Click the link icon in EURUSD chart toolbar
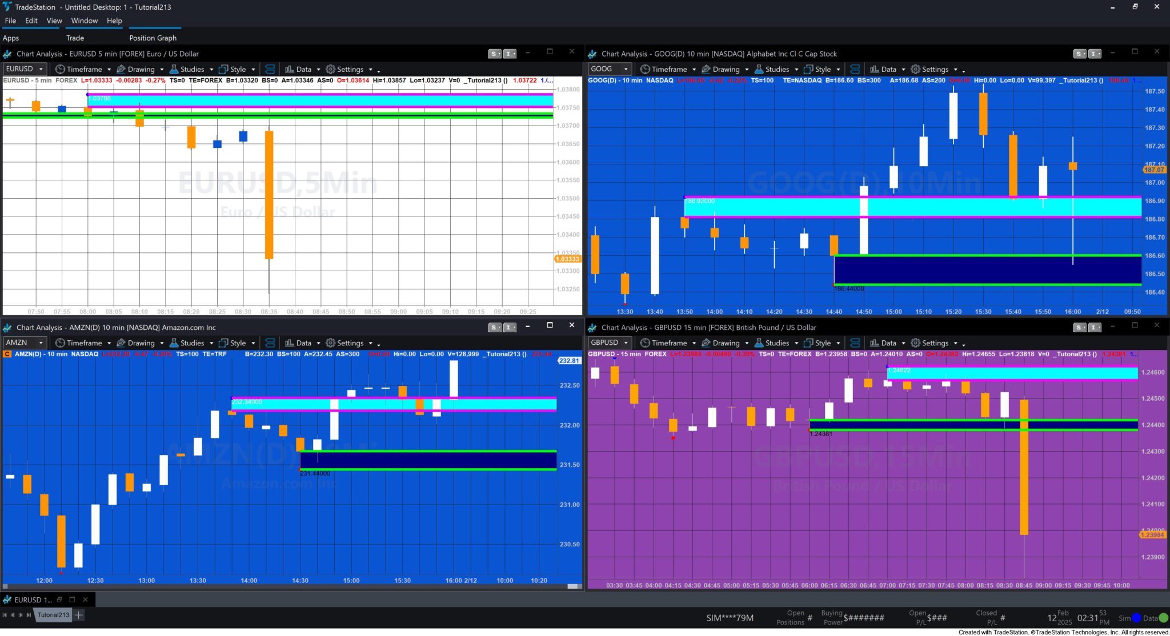1170x636 pixels. pos(270,69)
